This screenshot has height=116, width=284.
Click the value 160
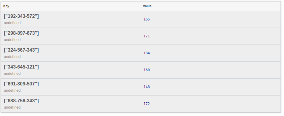(x=147, y=70)
